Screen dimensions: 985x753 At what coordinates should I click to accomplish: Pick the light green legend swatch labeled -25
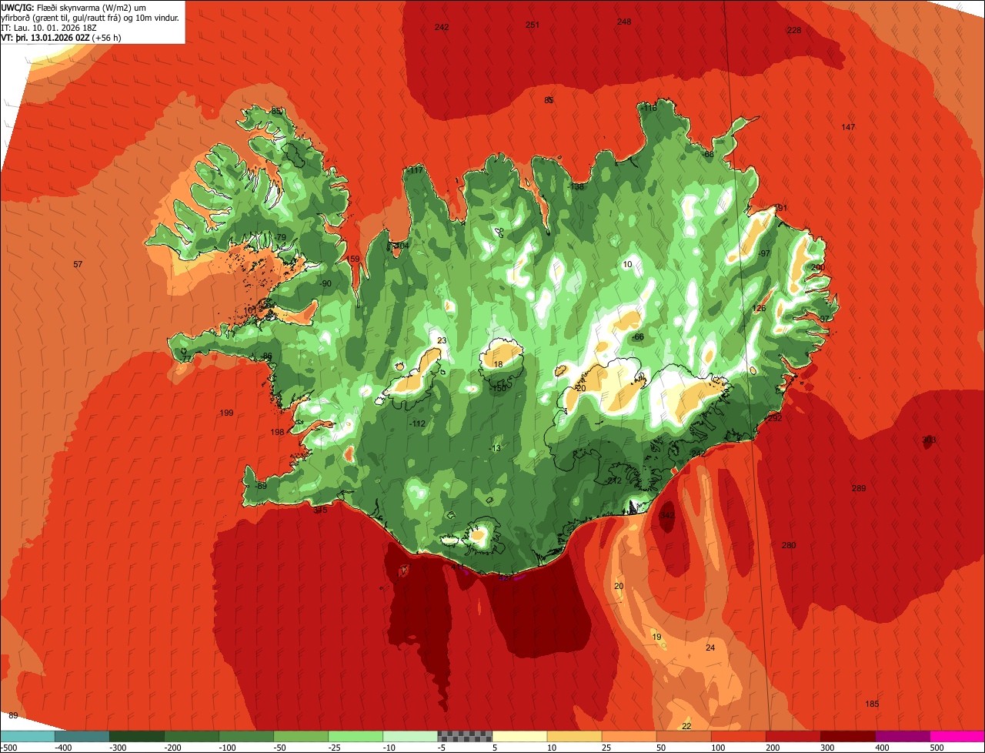tap(356, 736)
